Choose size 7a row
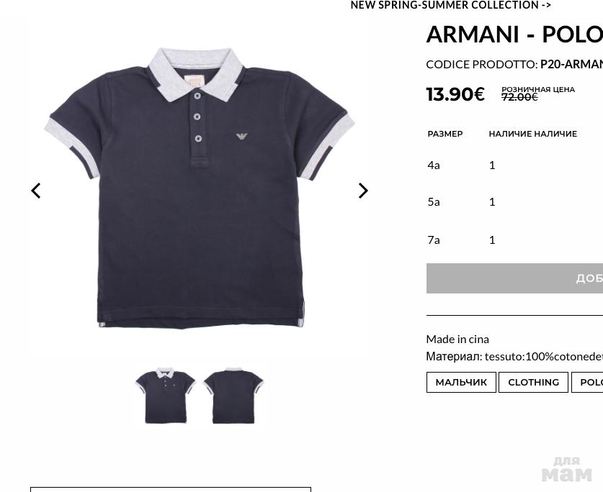 tap(514, 240)
